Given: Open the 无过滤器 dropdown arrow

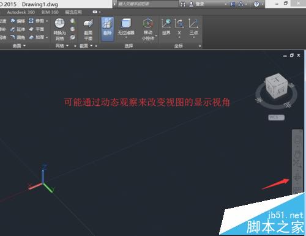Looking at the screenshot, I should pos(126,37).
